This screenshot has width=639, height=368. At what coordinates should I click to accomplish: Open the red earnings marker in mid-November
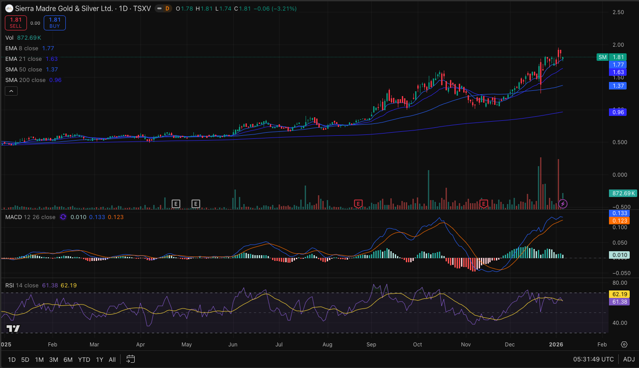(x=484, y=204)
